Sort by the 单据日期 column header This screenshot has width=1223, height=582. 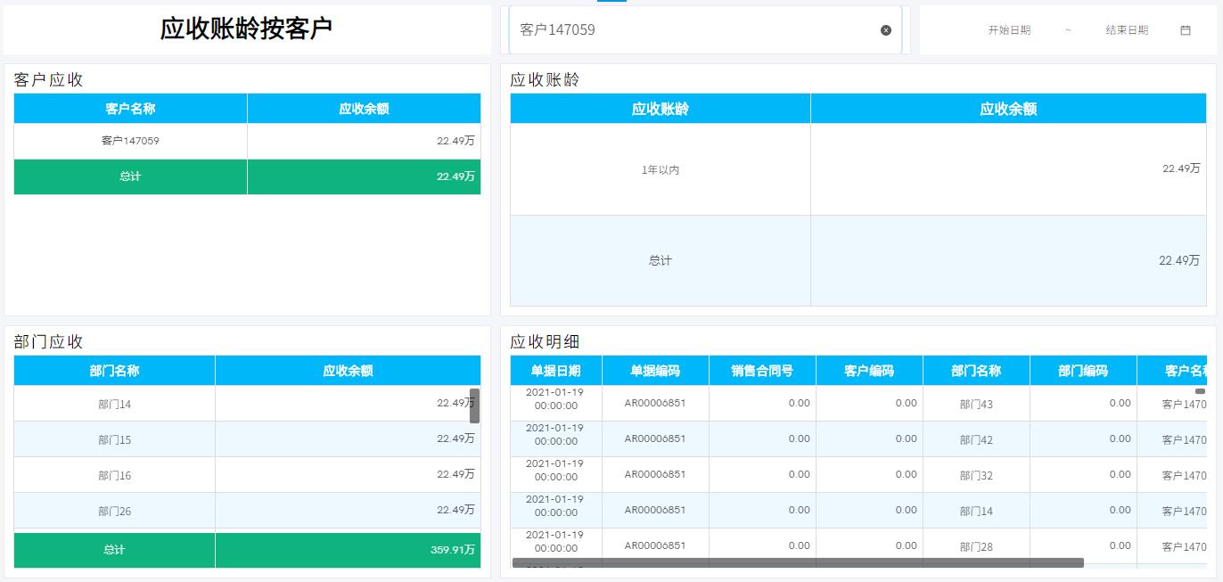coord(556,370)
